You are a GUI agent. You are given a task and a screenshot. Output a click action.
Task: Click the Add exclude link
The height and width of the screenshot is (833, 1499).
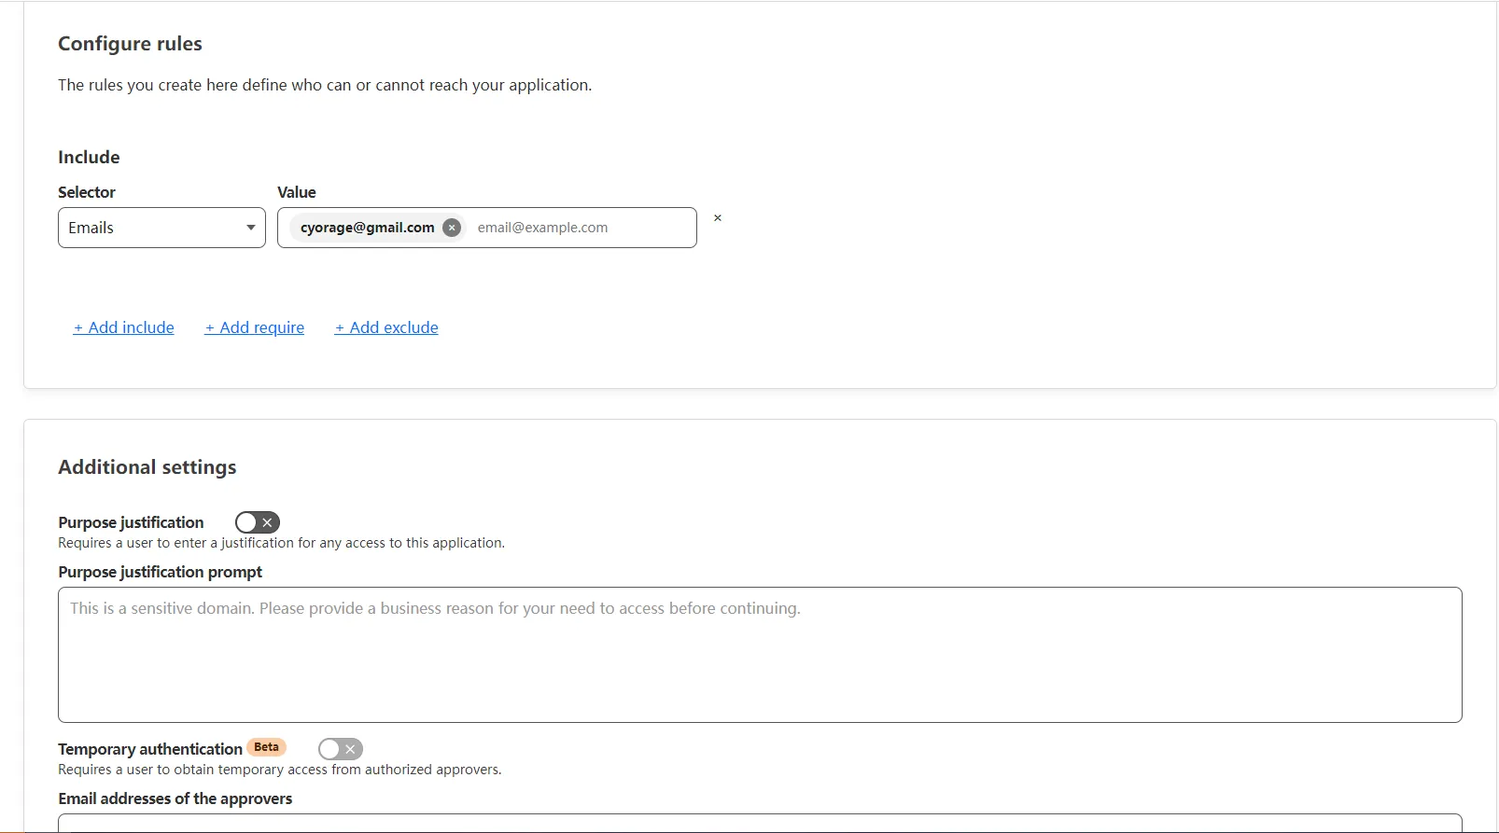(x=386, y=327)
